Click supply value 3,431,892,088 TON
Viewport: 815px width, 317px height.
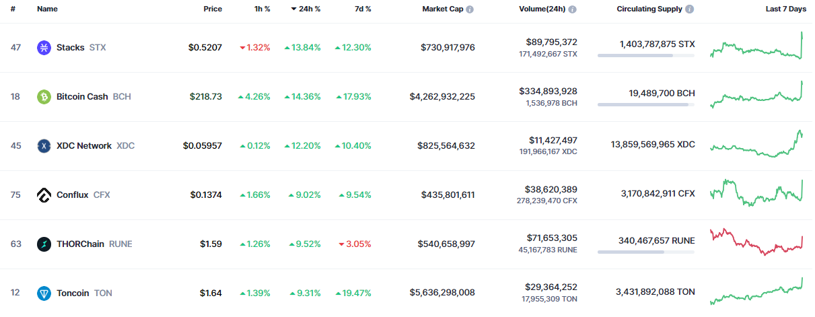coord(655,293)
